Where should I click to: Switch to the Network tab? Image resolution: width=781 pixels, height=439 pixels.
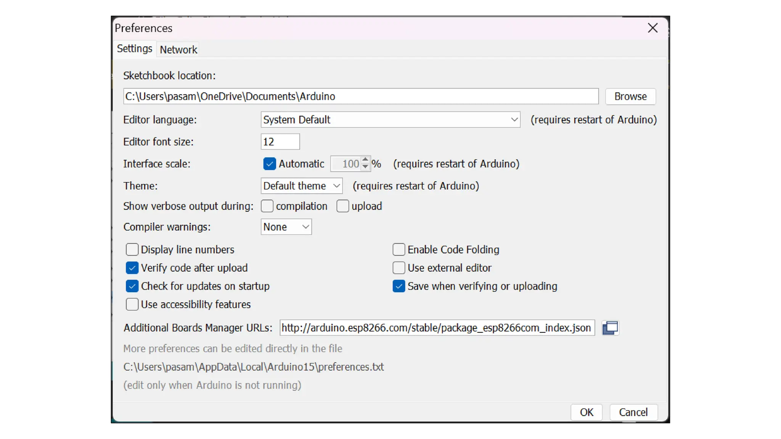coord(178,50)
